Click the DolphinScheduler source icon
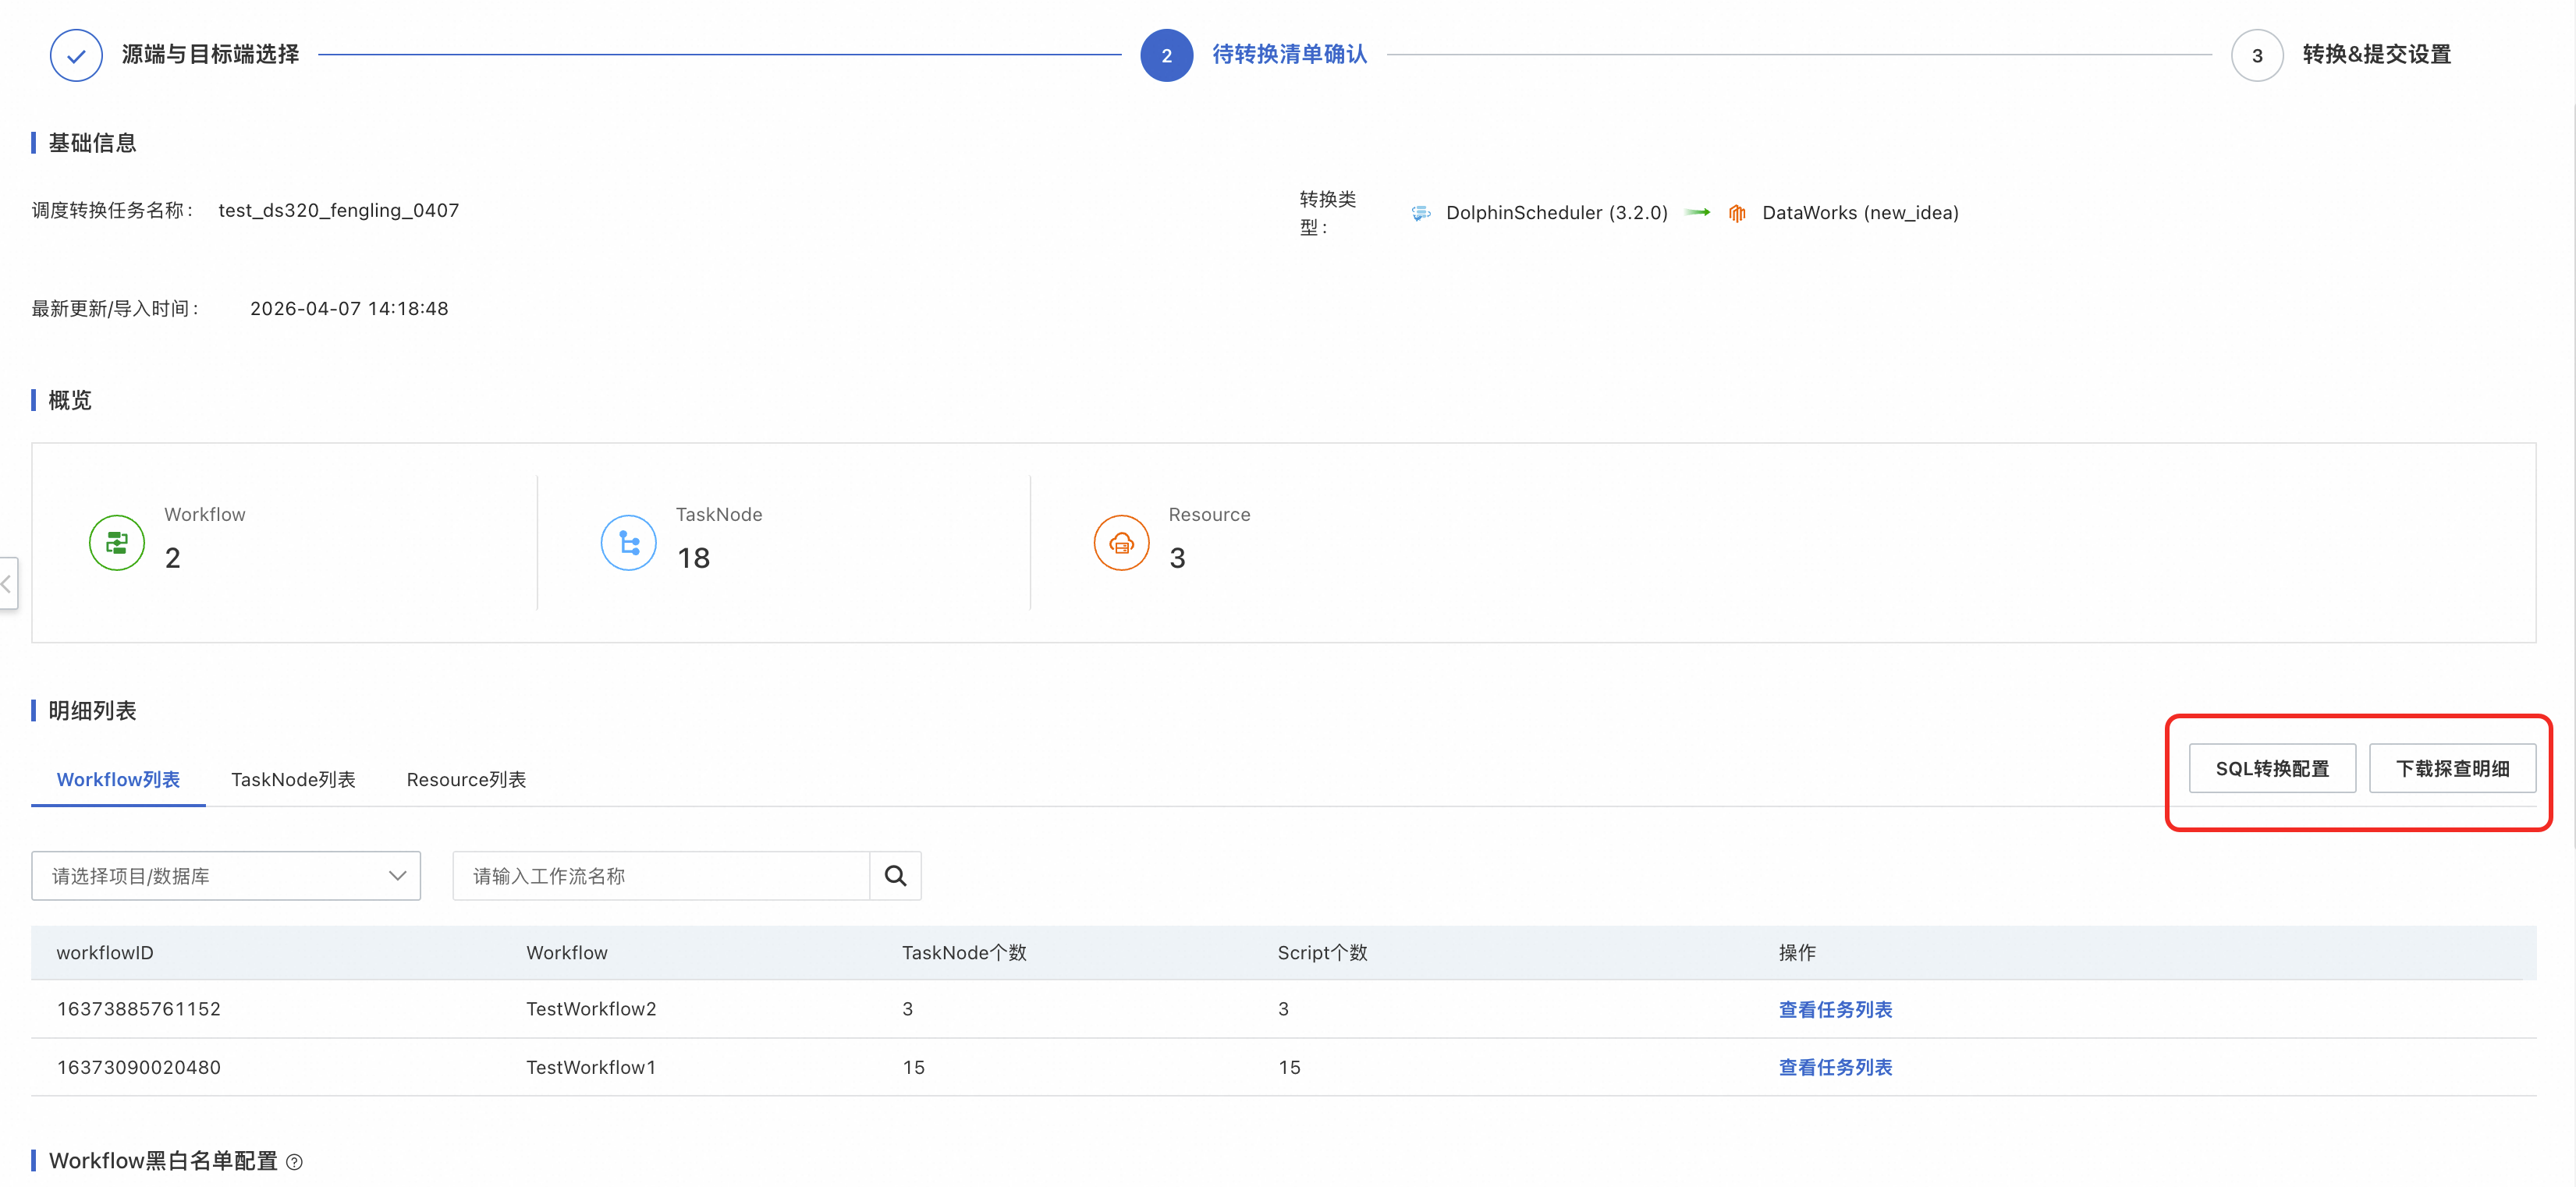2576x1187 pixels. 1420,213
